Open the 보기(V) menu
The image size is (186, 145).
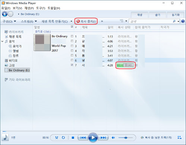click(x=17, y=8)
